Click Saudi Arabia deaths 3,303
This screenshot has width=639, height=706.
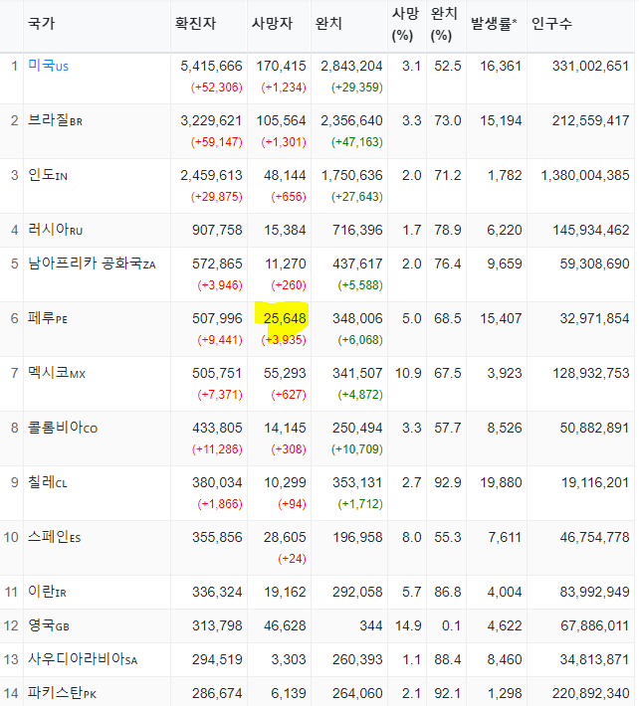click(x=289, y=659)
